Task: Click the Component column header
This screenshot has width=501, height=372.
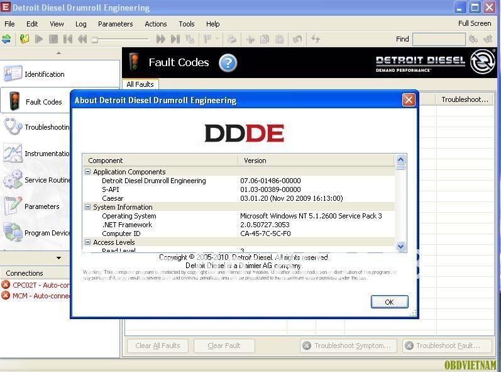Action: [161, 161]
